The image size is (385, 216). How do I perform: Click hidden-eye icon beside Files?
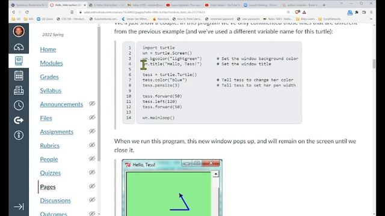point(92,118)
